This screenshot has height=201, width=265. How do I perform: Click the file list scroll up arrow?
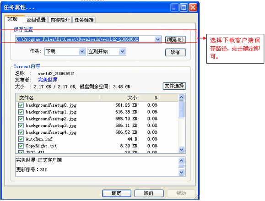(x=181, y=97)
